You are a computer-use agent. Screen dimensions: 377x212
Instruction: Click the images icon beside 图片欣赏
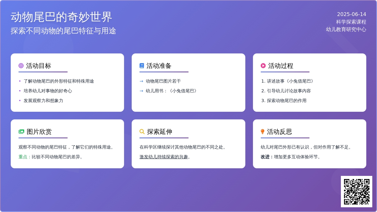point(21,132)
